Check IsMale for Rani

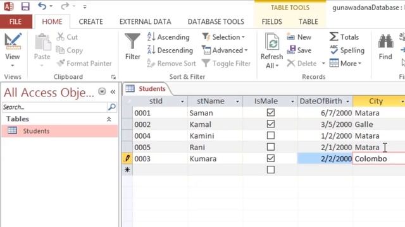(270, 147)
